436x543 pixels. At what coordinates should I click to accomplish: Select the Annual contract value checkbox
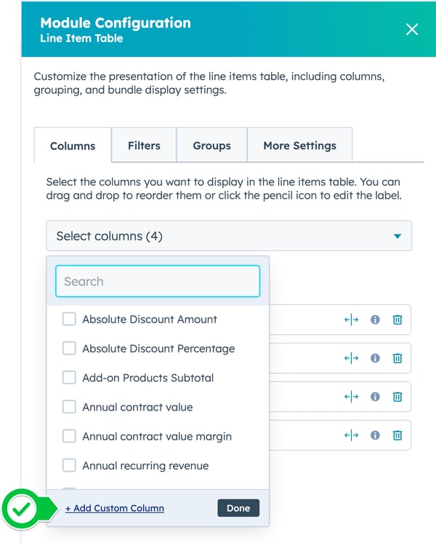click(x=69, y=407)
